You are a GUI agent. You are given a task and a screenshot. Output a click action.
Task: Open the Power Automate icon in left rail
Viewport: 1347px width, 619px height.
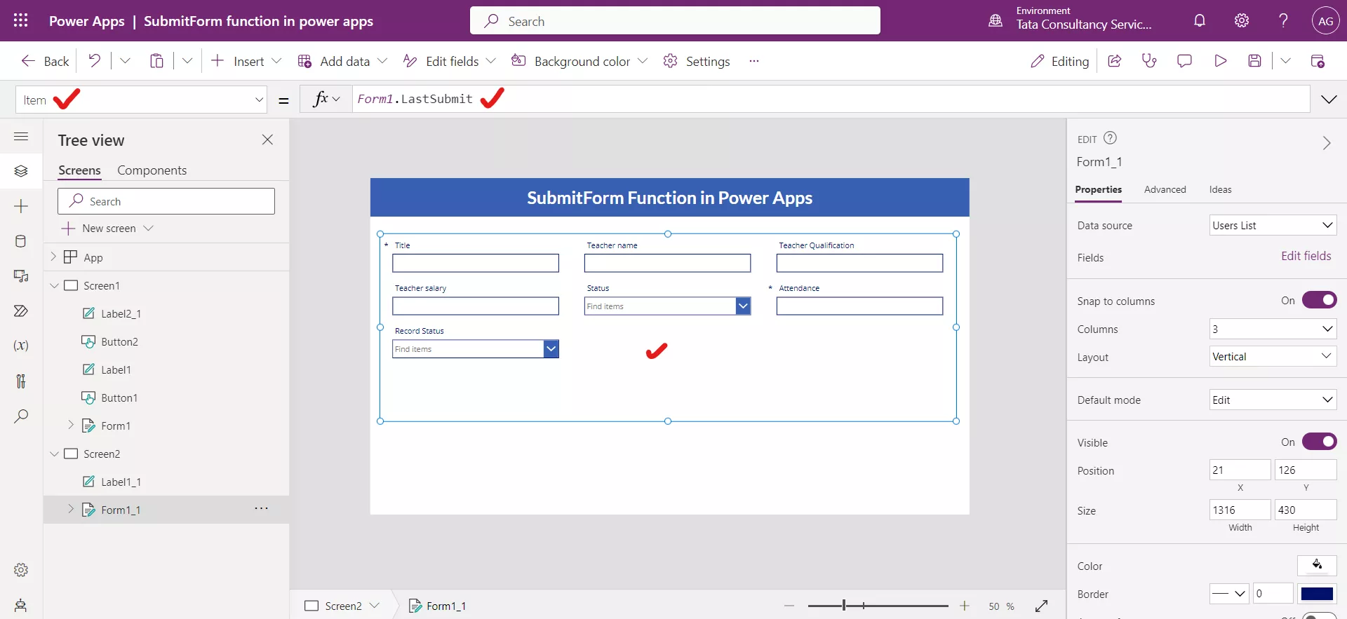pos(21,311)
